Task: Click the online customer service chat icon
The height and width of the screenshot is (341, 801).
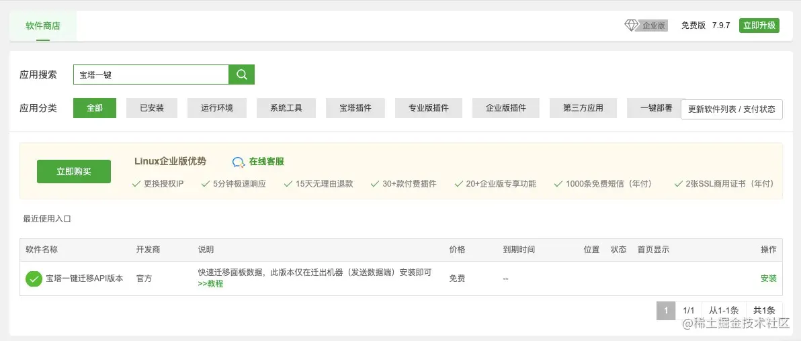Action: pyautogui.click(x=239, y=162)
